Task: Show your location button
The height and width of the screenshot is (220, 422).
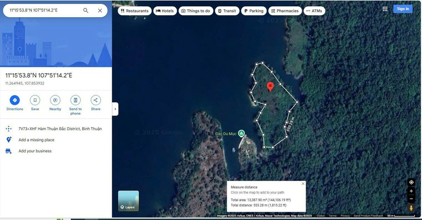Action: point(411,182)
